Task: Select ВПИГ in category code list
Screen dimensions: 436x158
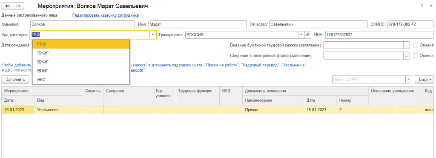Action: click(81, 71)
